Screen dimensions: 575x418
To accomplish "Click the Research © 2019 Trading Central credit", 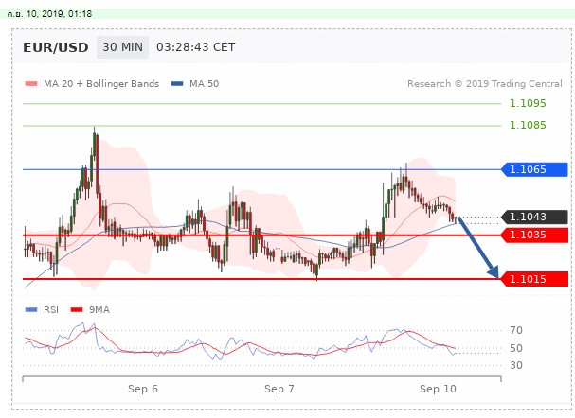I will 484,84.
